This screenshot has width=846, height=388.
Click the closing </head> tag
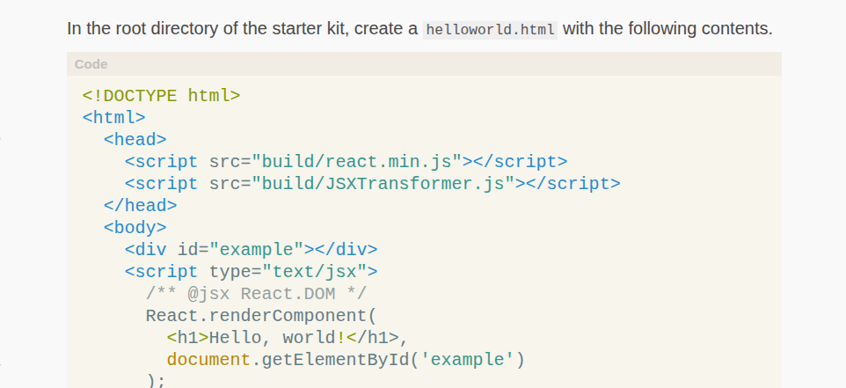(140, 206)
